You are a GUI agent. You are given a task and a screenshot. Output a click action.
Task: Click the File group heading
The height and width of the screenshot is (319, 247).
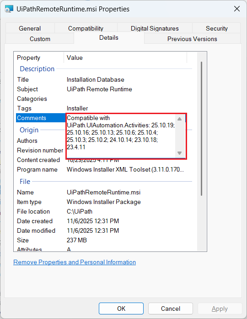pyautogui.click(x=25, y=181)
